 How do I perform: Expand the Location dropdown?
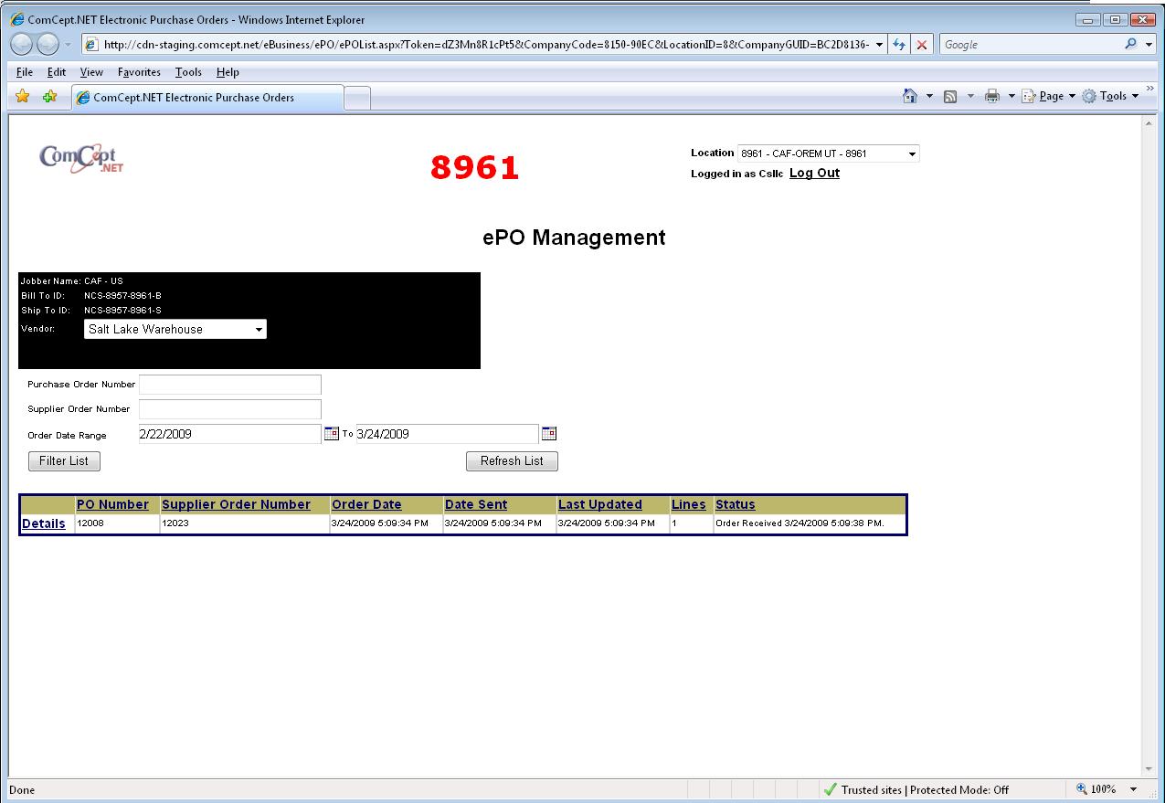click(911, 154)
